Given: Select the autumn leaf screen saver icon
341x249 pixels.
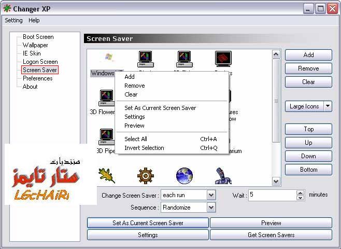Looking at the screenshot, I should (x=107, y=175).
